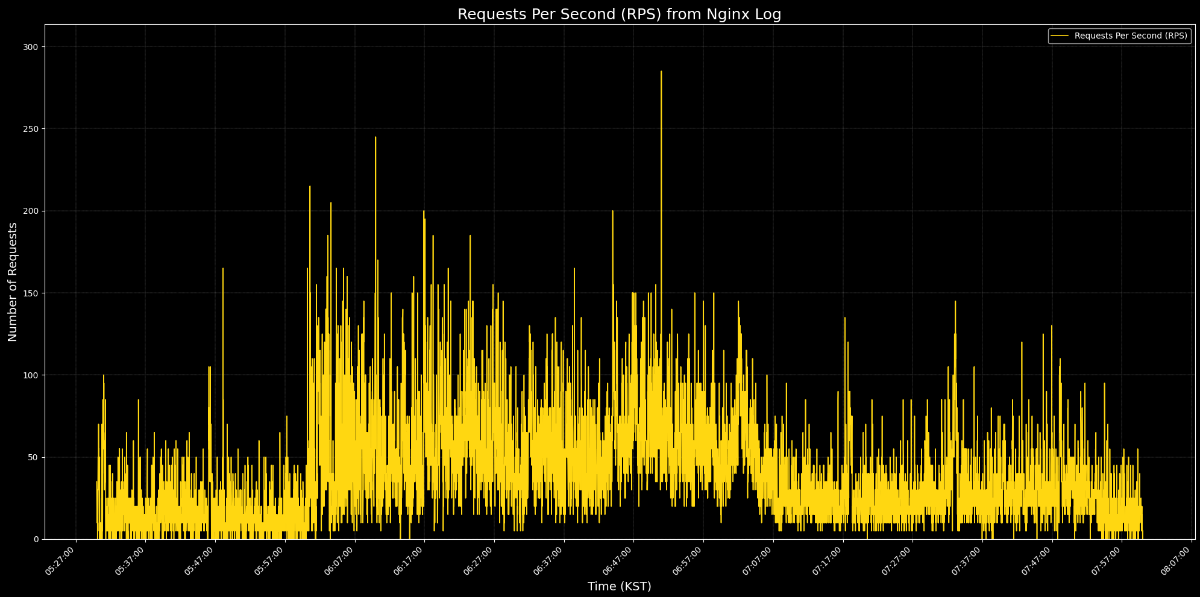Click the 07:47:00 time tick label
This screenshot has width=1200, height=597.
point(1038,561)
